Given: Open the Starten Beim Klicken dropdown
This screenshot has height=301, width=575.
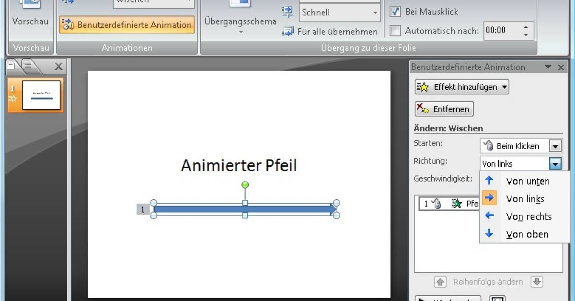Looking at the screenshot, I should pyautogui.click(x=555, y=146).
